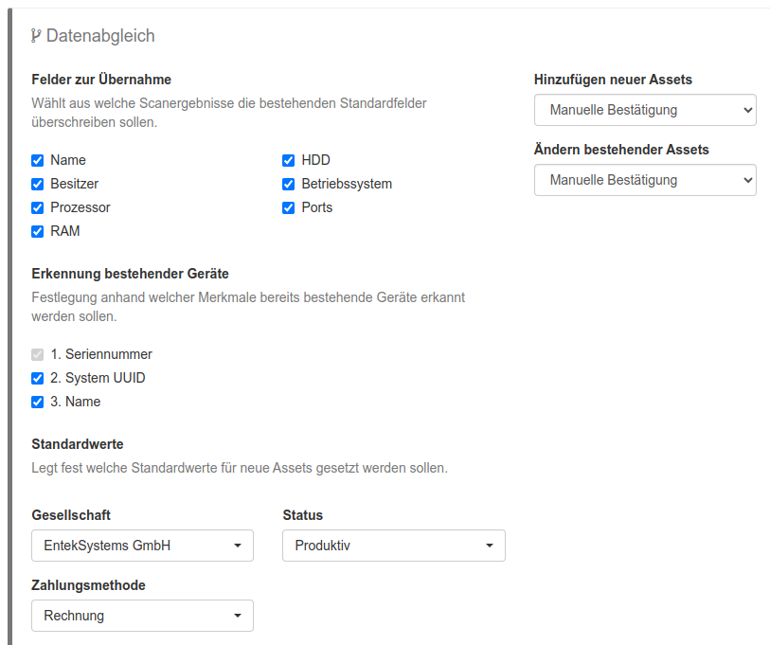Image resolution: width=770 pixels, height=645 pixels.
Task: Toggle the HDD checkbox
Action: click(289, 160)
